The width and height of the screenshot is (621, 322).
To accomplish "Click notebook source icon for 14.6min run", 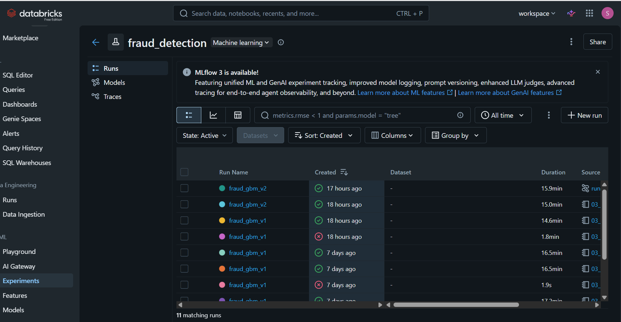I will 585,220.
